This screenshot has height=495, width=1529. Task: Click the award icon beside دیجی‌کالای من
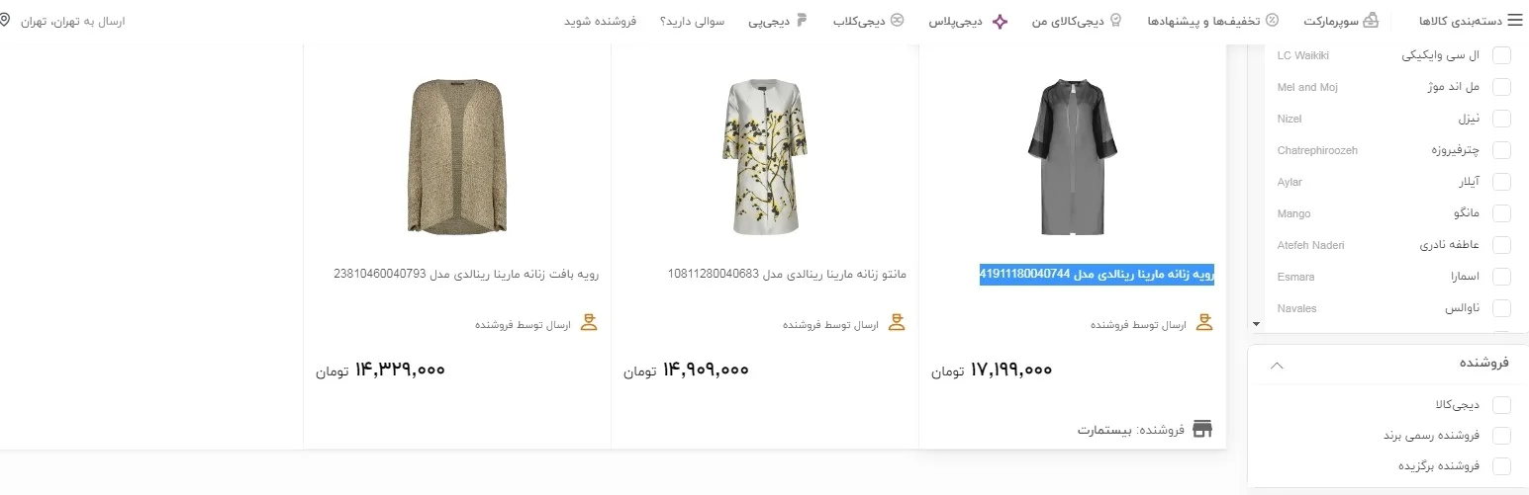(1116, 20)
